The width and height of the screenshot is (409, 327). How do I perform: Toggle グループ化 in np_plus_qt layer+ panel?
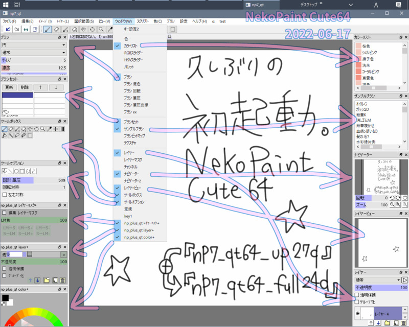pos(4,275)
